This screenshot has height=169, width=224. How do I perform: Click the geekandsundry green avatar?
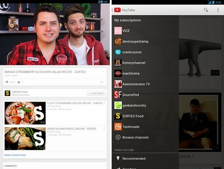(x=118, y=105)
